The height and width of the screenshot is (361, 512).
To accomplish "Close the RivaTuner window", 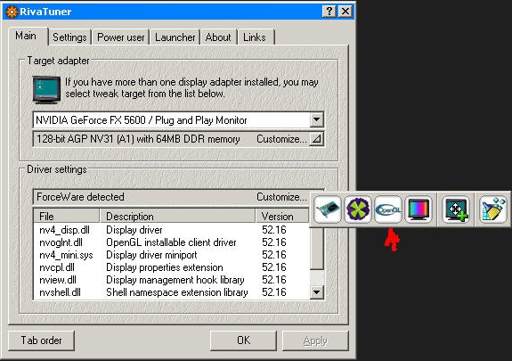I will (345, 12).
